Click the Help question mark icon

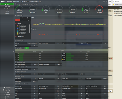pyautogui.click(x=6, y=97)
